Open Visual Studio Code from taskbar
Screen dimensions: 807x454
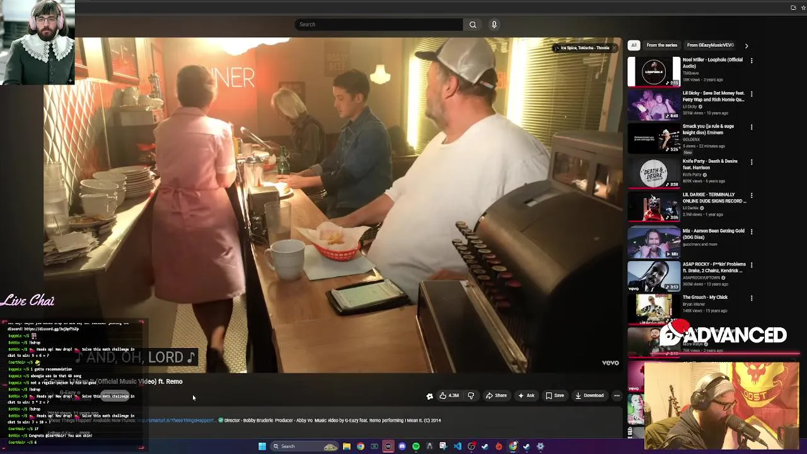click(x=458, y=446)
